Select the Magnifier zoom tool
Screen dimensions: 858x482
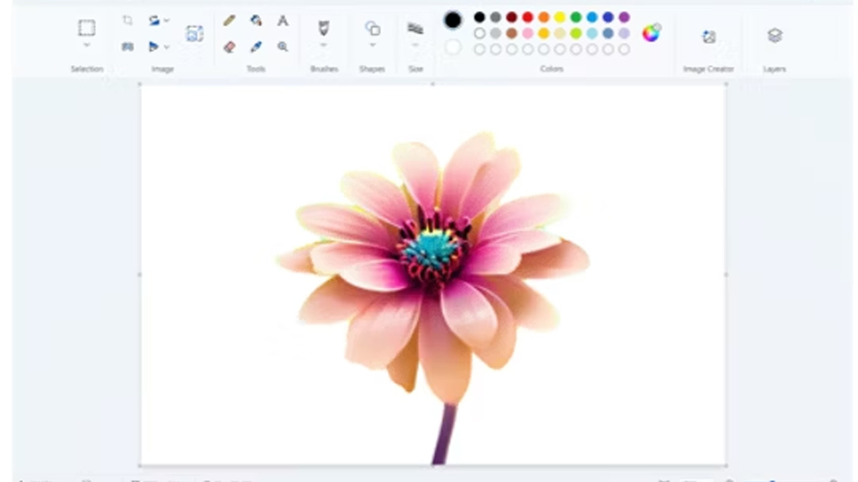click(283, 47)
